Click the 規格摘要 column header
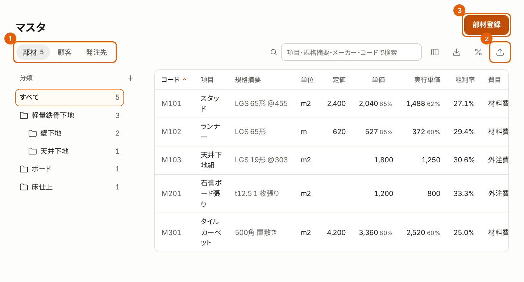Image resolution: width=524 pixels, height=282 pixels. pyautogui.click(x=248, y=80)
